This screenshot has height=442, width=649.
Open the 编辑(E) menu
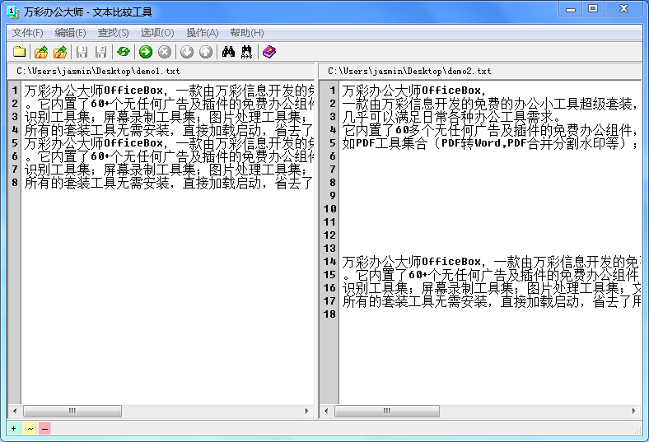(70, 33)
